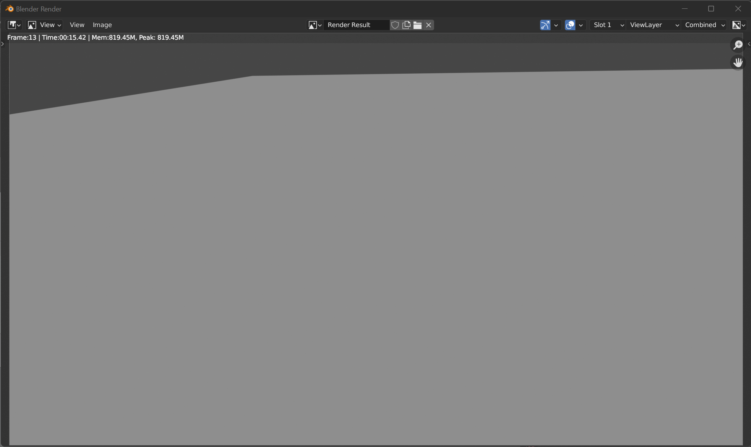The height and width of the screenshot is (447, 751).
Task: Open the View mode dropdown
Action: 44,25
